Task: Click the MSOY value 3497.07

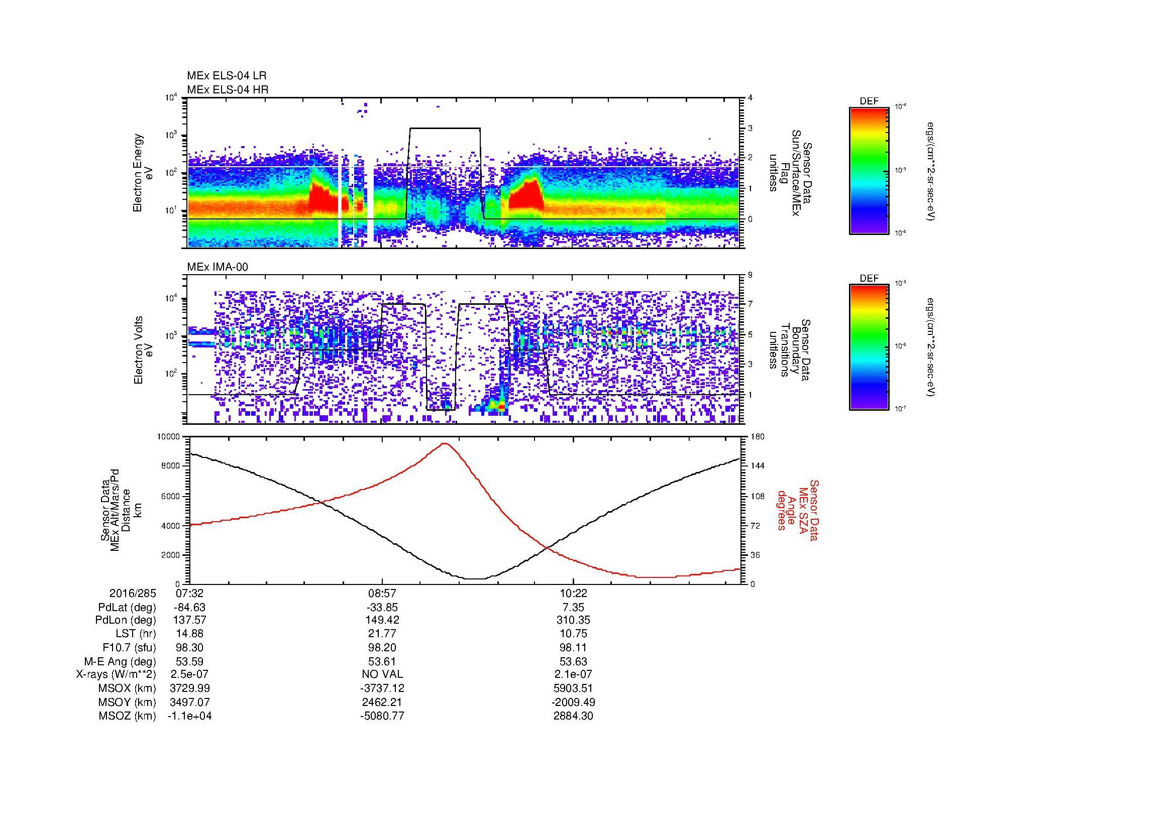Action: [189, 702]
